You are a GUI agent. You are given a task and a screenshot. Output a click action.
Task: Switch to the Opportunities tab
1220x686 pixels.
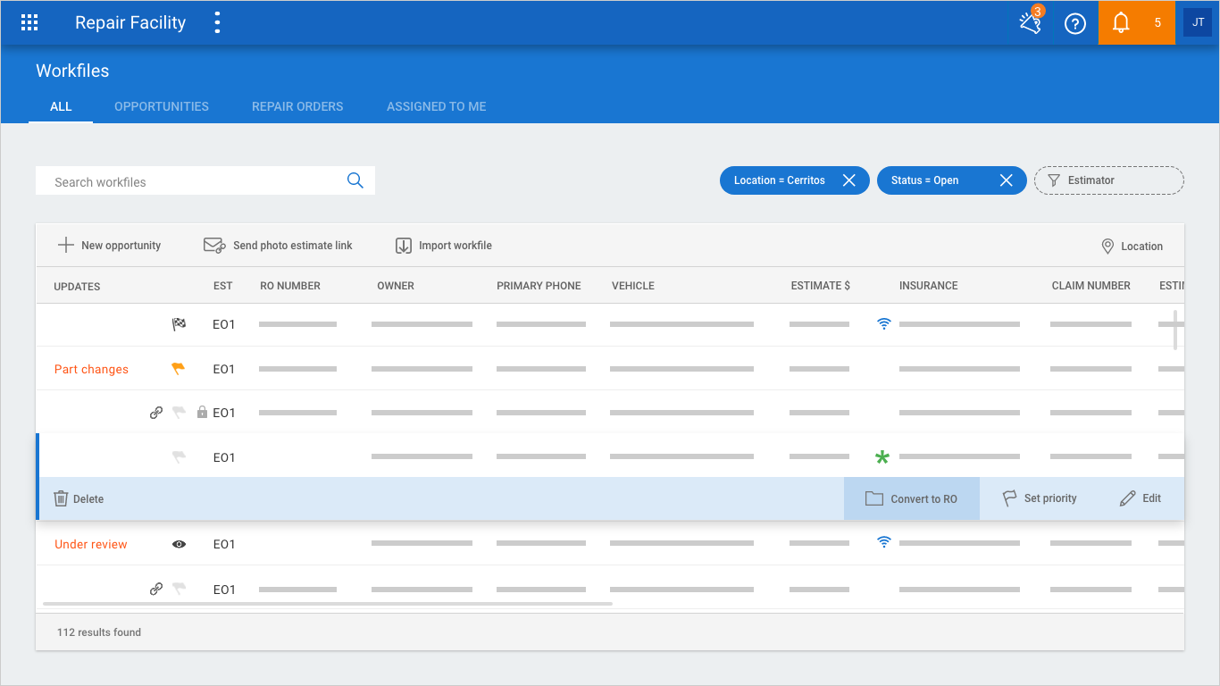point(162,106)
